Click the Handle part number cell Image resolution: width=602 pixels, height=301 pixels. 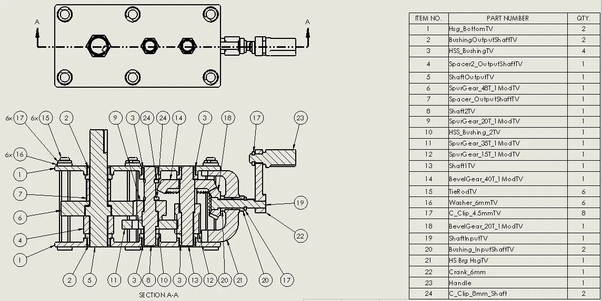click(x=508, y=283)
